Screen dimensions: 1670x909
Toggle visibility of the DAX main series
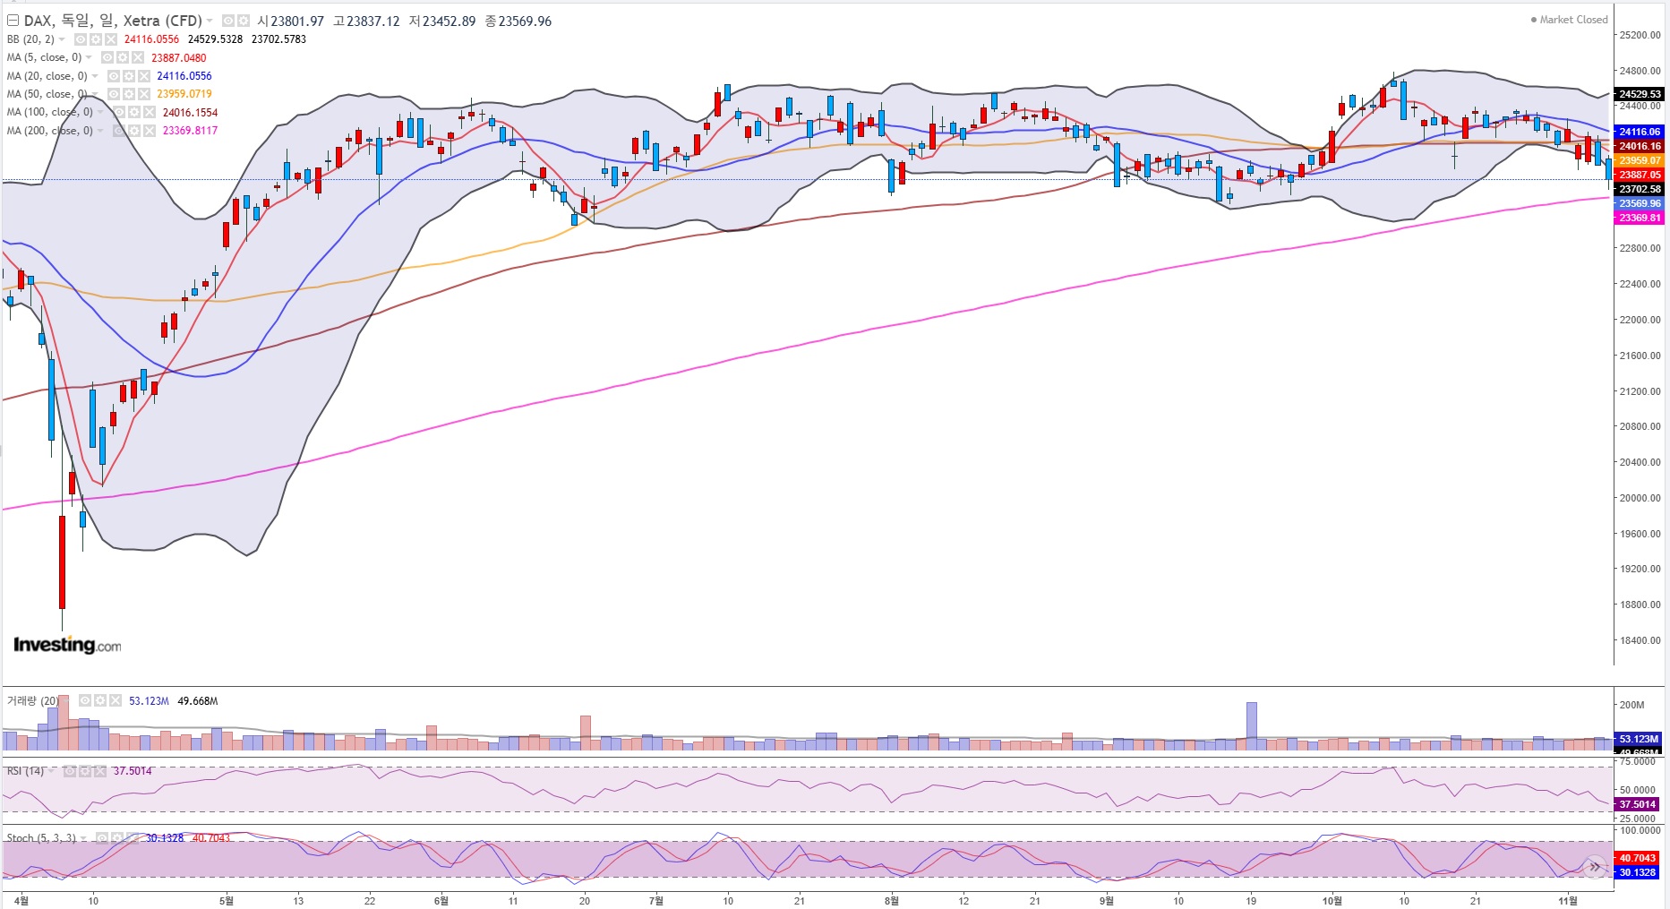point(227,21)
